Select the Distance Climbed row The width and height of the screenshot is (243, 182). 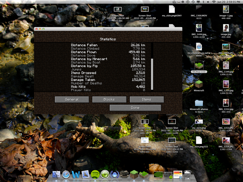(x=108, y=49)
